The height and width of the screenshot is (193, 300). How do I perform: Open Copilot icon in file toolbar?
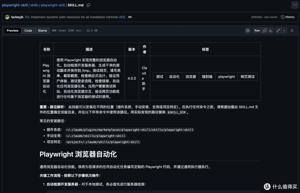coord(248,31)
